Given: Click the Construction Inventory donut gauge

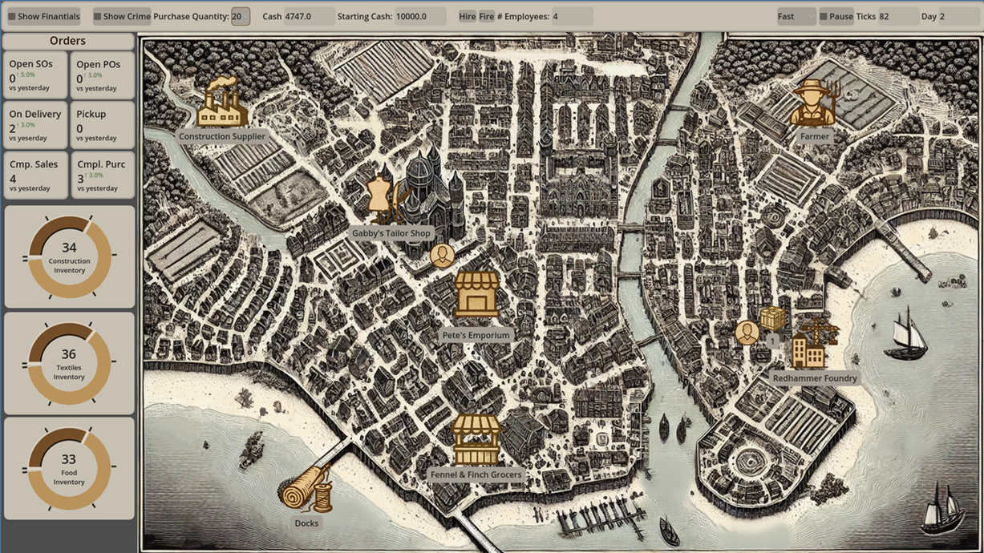Looking at the screenshot, I should tap(69, 257).
